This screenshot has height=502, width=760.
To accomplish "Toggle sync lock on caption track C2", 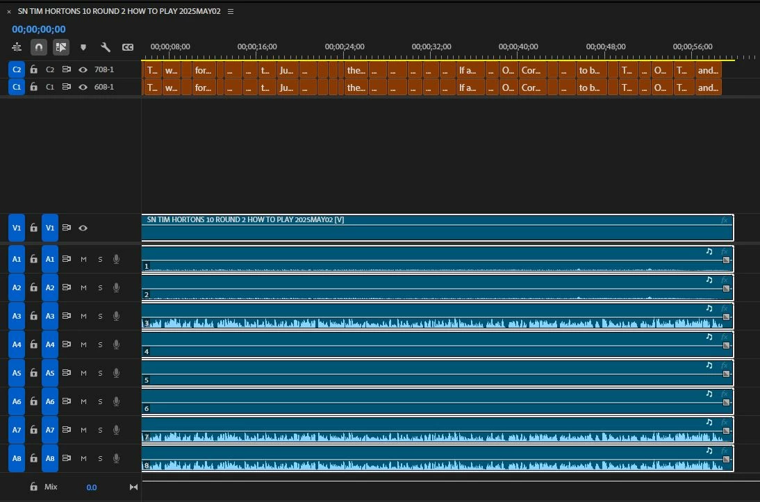I will [67, 69].
